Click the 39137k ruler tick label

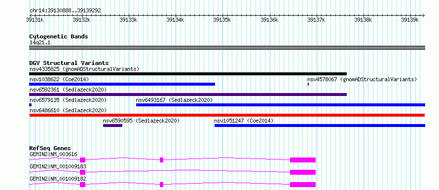tap(317, 20)
